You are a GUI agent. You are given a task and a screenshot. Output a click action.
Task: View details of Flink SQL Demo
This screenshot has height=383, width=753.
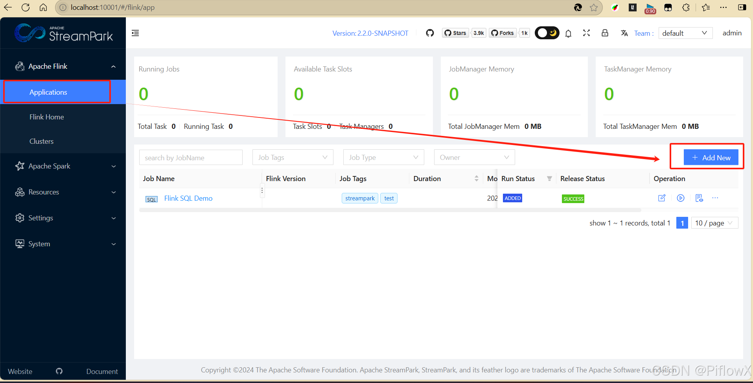pos(699,198)
